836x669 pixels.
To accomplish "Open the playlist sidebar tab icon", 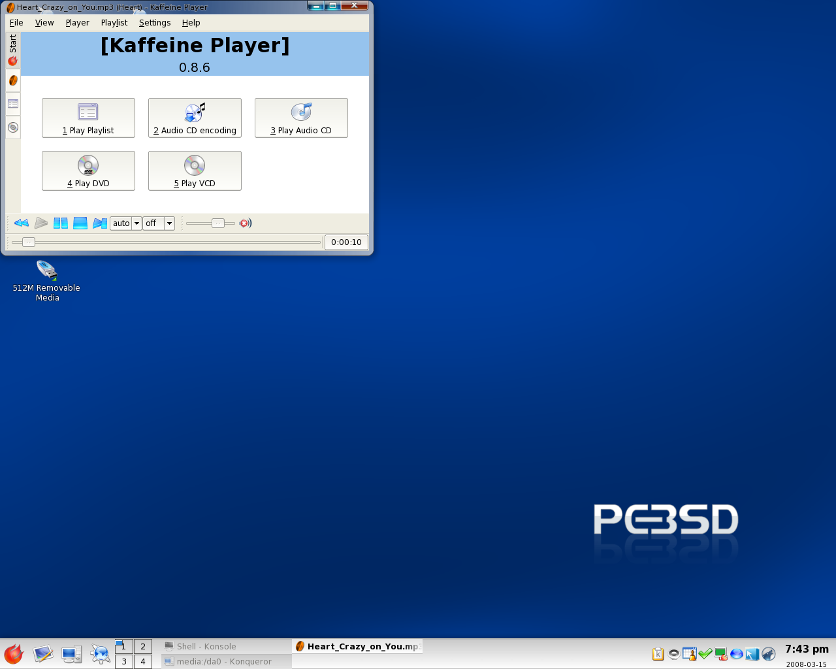I will pos(12,104).
